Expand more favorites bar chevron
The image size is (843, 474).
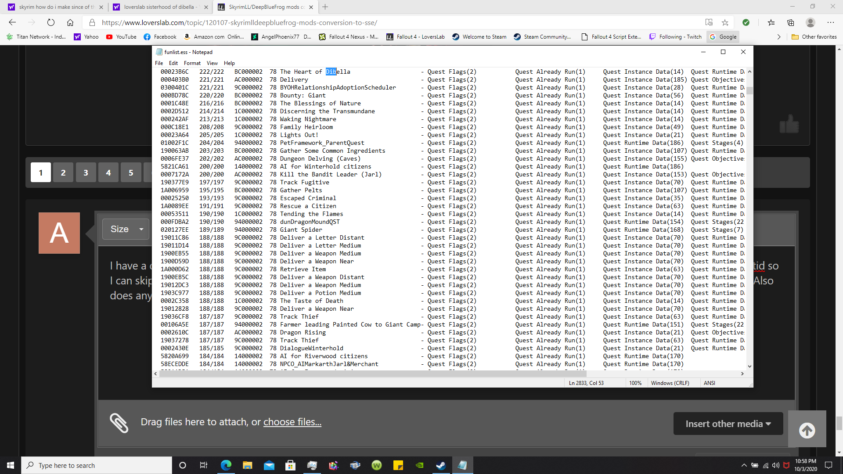(x=779, y=37)
